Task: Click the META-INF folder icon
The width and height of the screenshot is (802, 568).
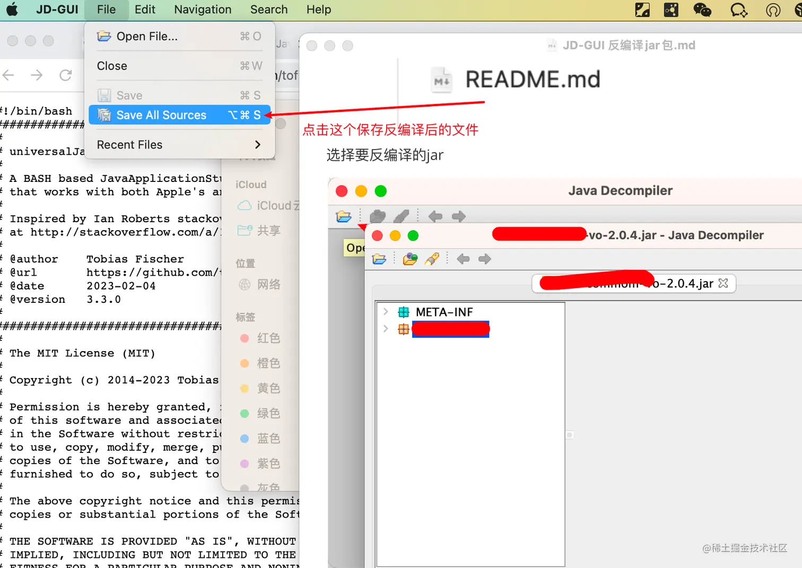Action: click(x=404, y=312)
